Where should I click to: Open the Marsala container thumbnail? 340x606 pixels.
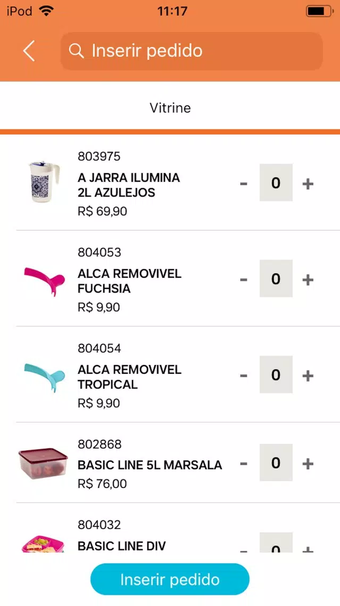[43, 464]
